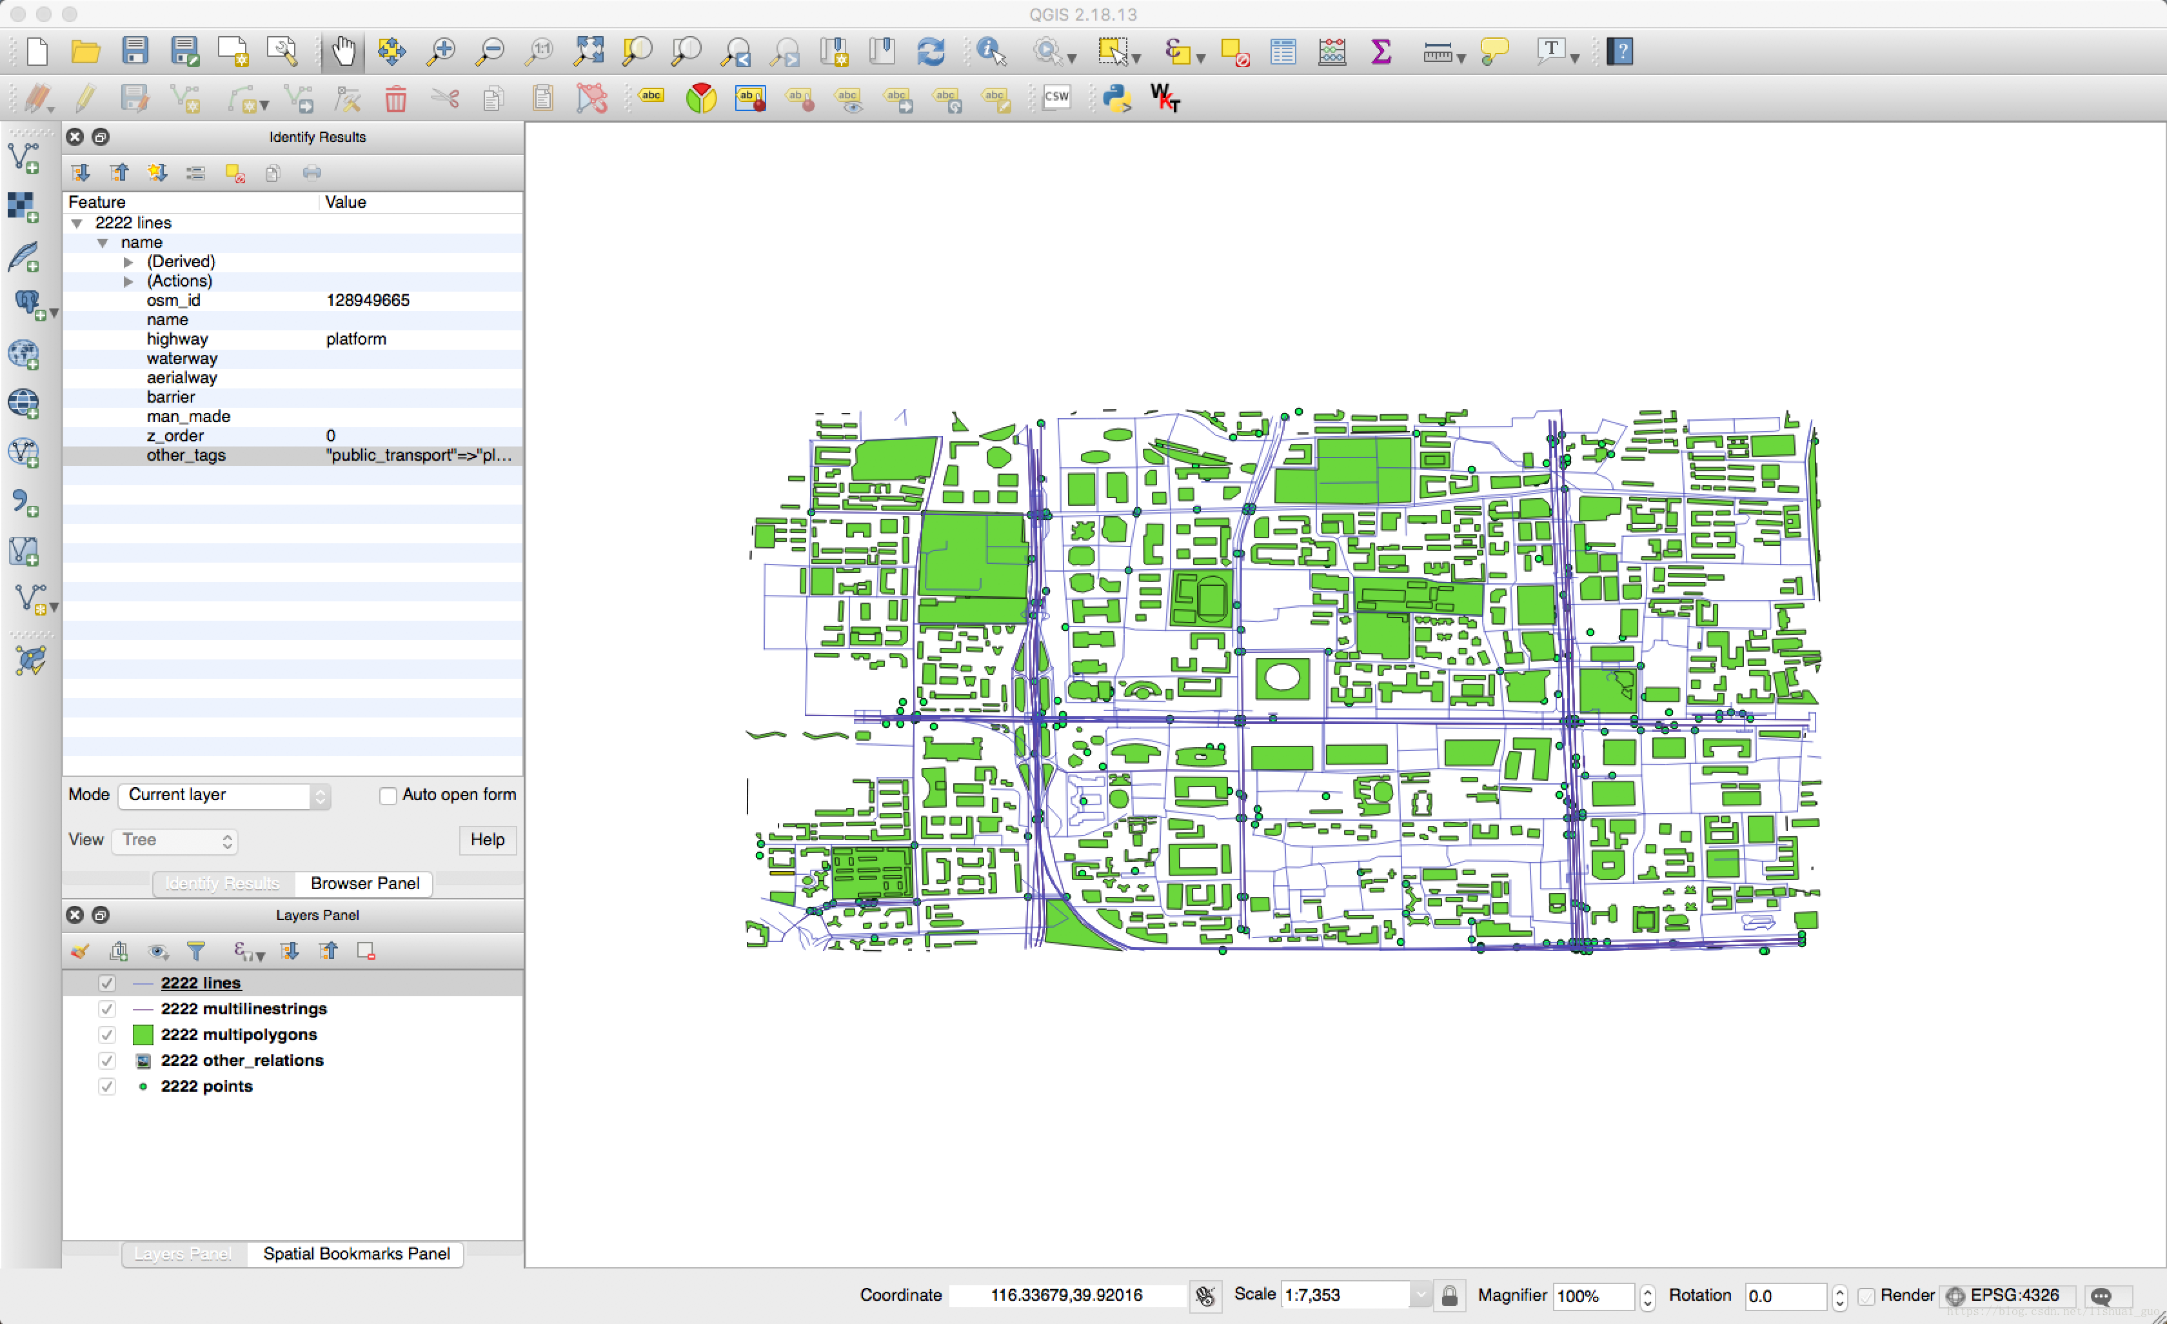
Task: Select osm_id 128949665 row
Action: coord(293,301)
